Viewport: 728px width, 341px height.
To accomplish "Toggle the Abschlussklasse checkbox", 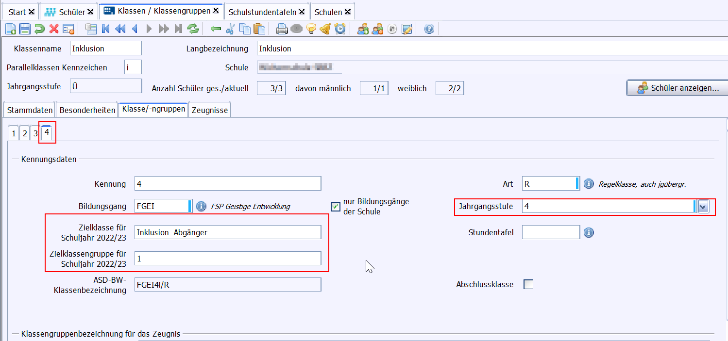I will coord(528,284).
